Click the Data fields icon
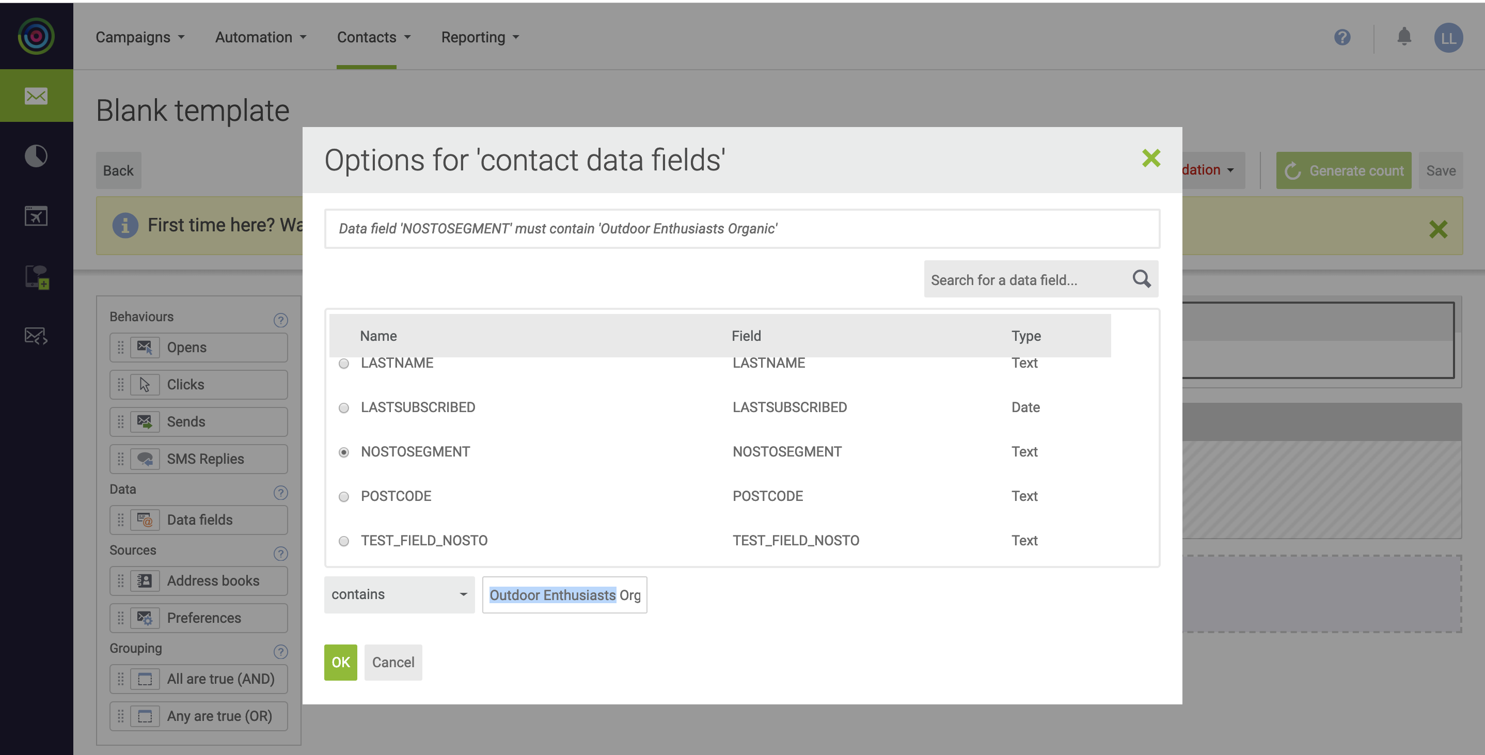Screen dimensions: 1485x755 (x=145, y=520)
